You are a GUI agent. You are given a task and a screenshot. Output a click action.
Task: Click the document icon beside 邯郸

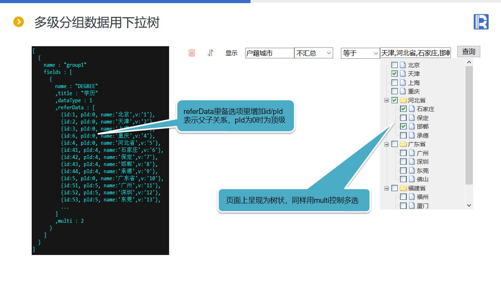(x=411, y=127)
